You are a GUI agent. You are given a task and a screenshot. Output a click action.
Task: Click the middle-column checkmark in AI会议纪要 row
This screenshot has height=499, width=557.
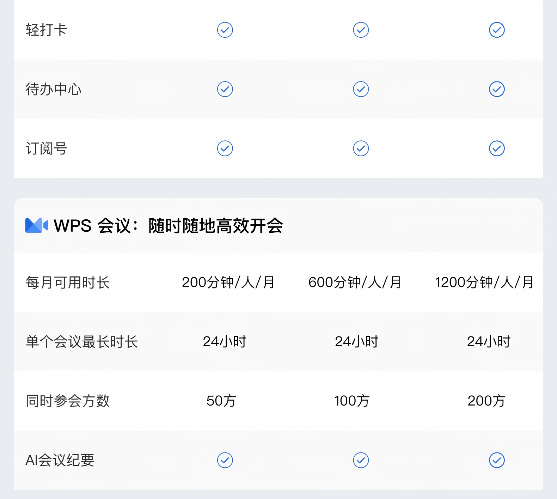(361, 460)
